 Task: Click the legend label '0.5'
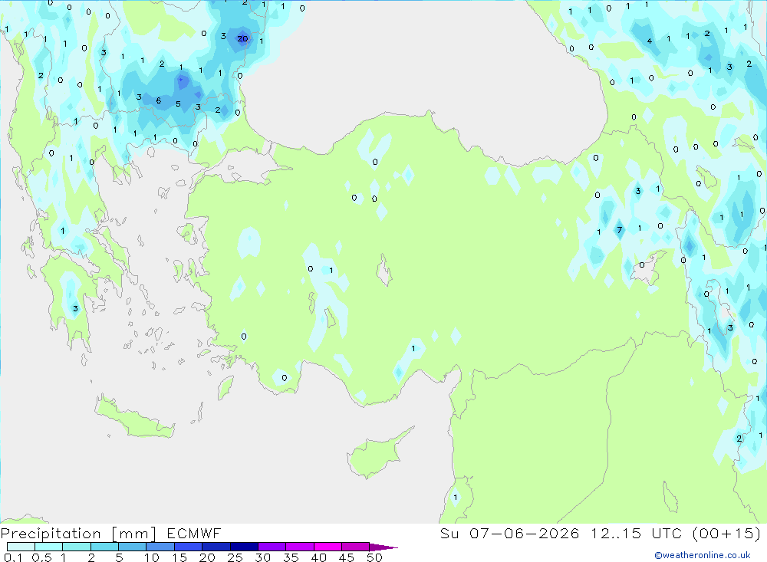(x=41, y=557)
